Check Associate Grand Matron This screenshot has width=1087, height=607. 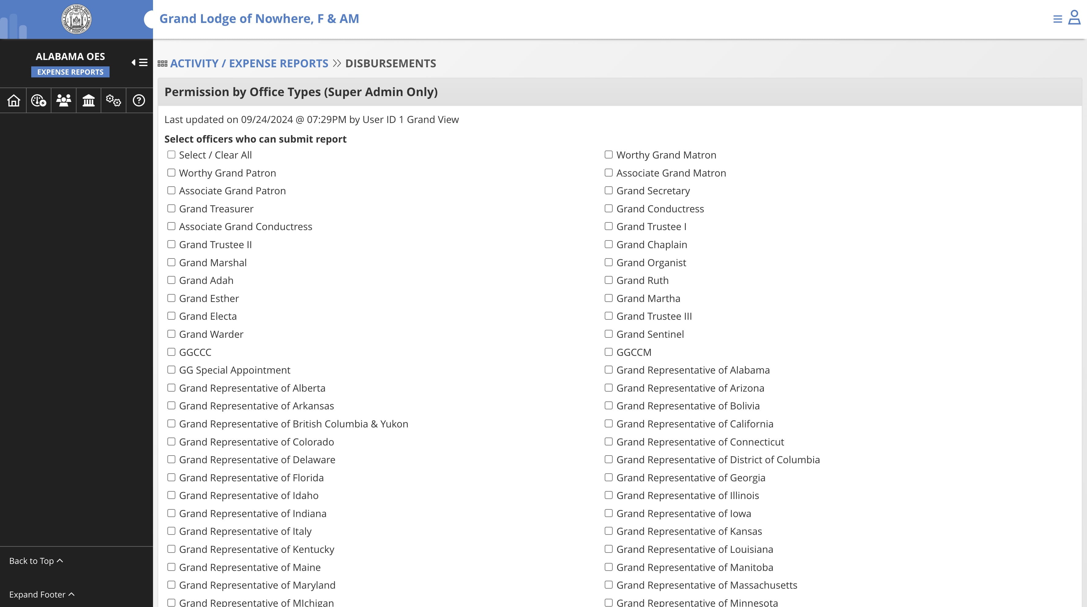point(608,173)
